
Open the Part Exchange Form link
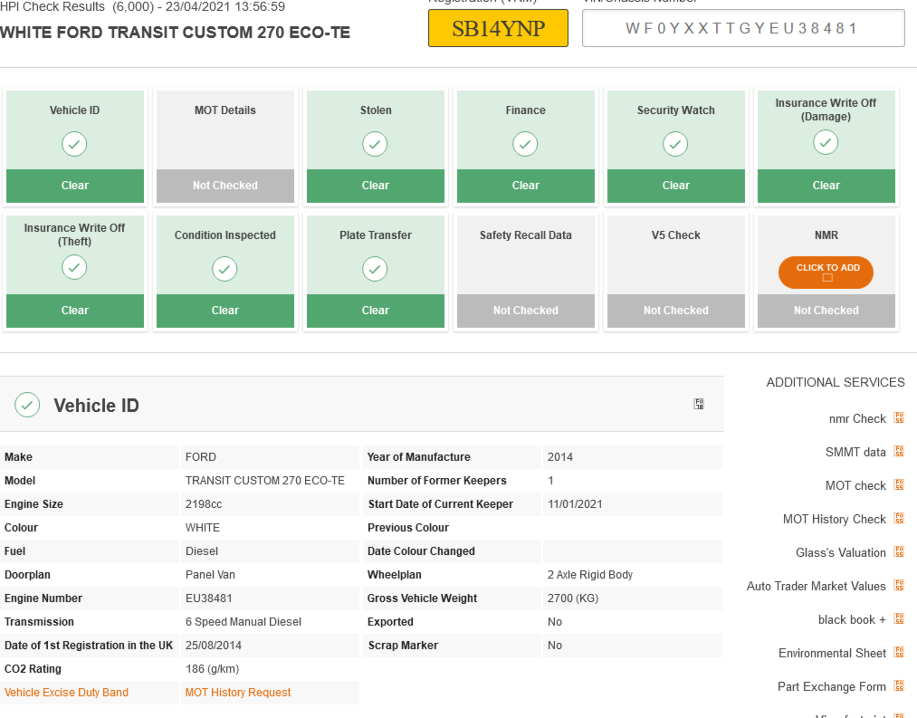coord(832,686)
